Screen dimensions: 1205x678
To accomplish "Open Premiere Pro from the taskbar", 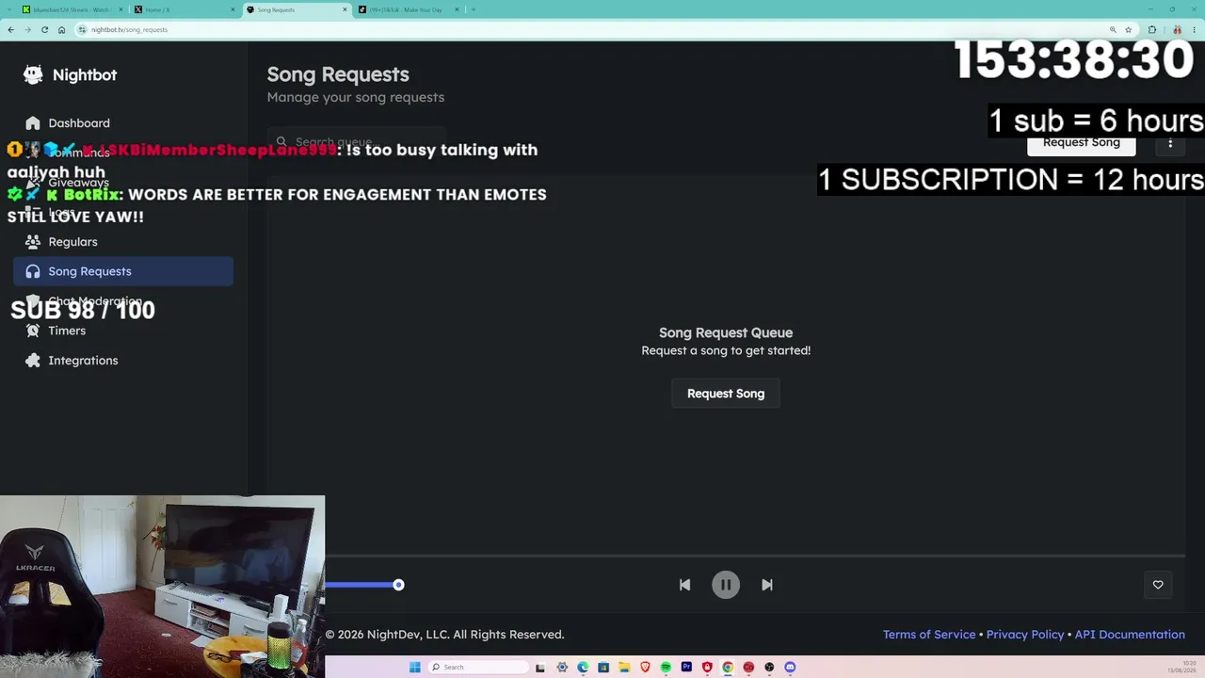I will pos(686,667).
